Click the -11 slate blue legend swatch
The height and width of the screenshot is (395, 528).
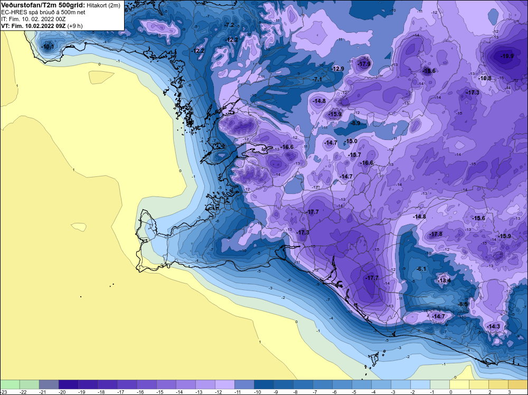tap(244, 384)
